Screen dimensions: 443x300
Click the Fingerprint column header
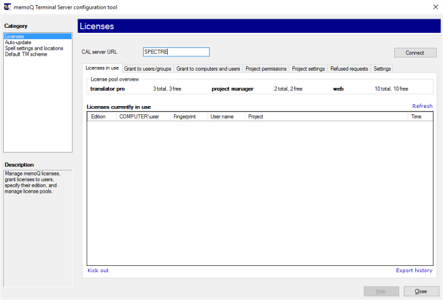[184, 117]
